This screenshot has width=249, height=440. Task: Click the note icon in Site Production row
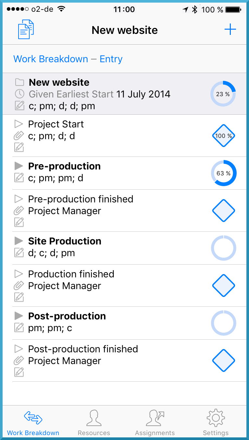coord(19,253)
